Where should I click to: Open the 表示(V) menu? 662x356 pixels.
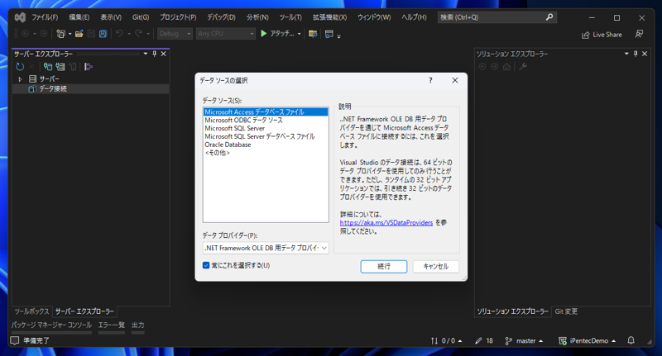[x=111, y=17]
